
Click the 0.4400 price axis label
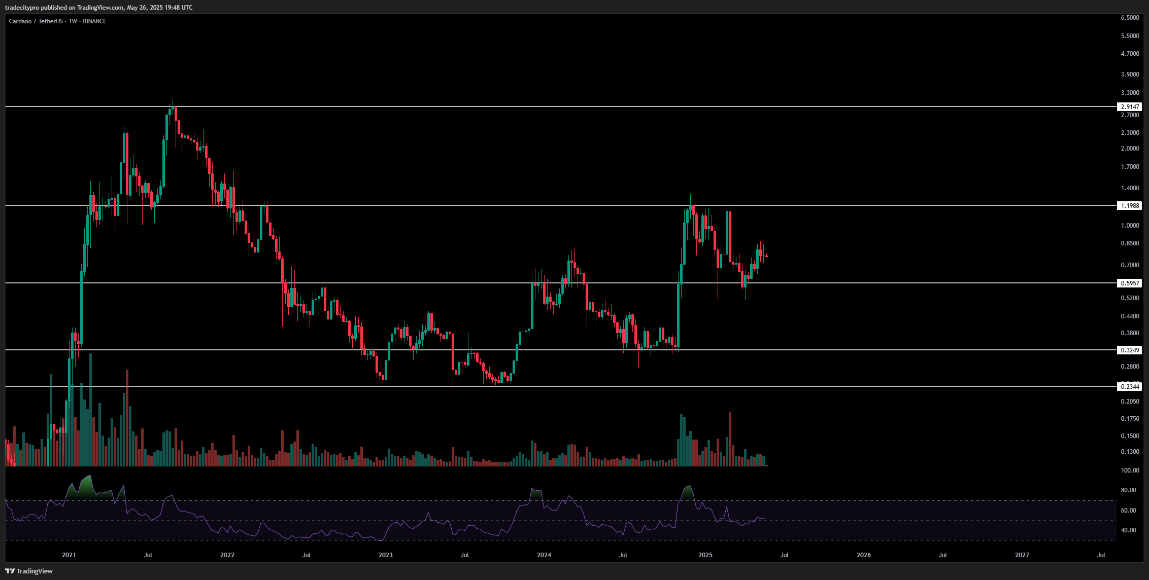(1130, 316)
